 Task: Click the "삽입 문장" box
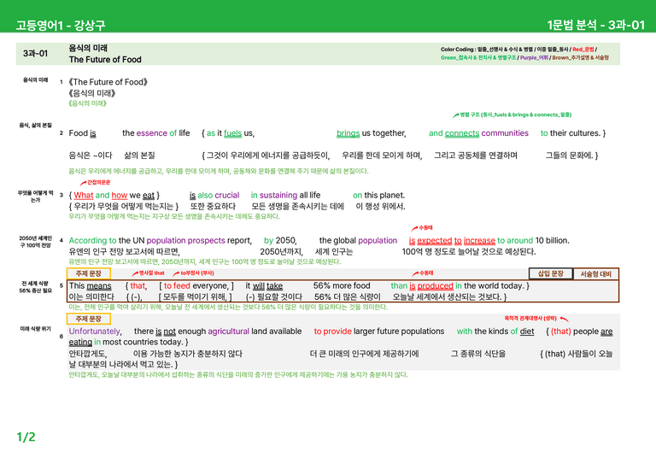pyautogui.click(x=551, y=273)
